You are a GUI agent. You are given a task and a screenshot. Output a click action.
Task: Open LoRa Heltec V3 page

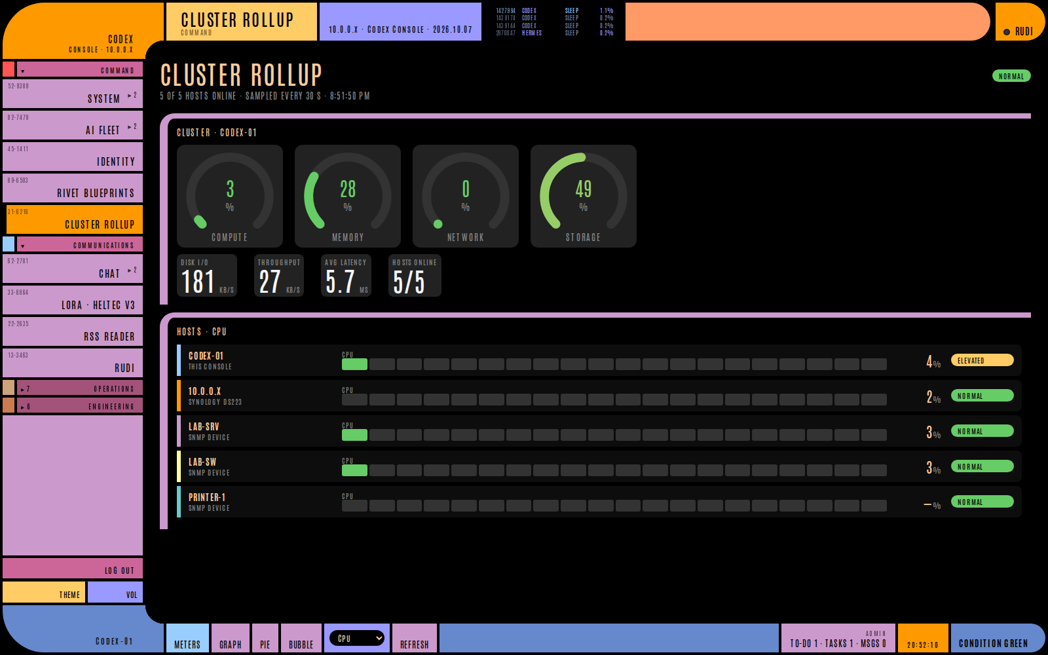73,300
